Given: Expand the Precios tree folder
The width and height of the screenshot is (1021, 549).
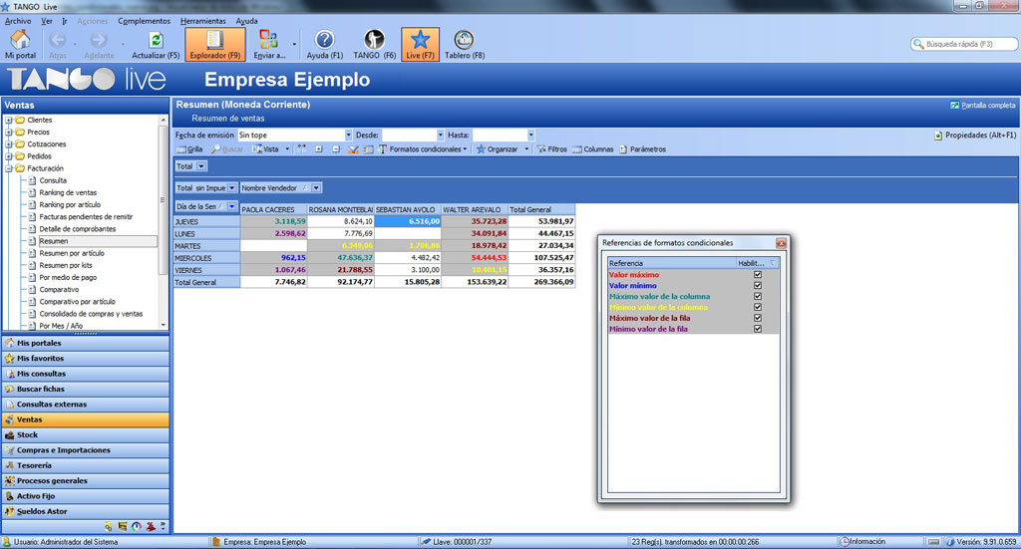Looking at the screenshot, I should 9,133.
